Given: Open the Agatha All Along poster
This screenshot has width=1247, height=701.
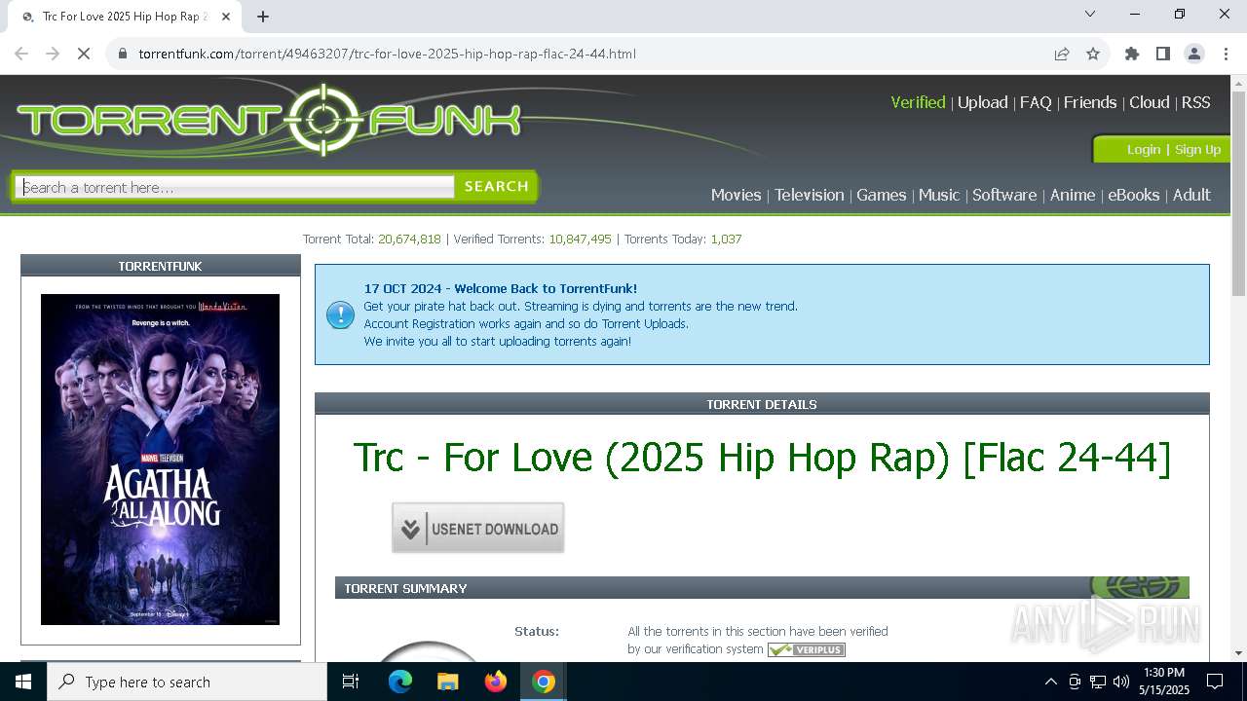Looking at the screenshot, I should tap(160, 460).
